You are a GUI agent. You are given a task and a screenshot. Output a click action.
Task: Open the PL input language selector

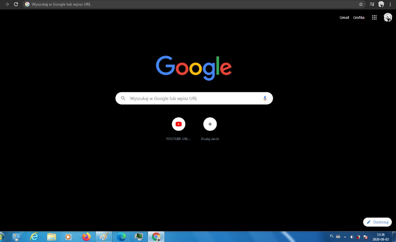pos(332,236)
